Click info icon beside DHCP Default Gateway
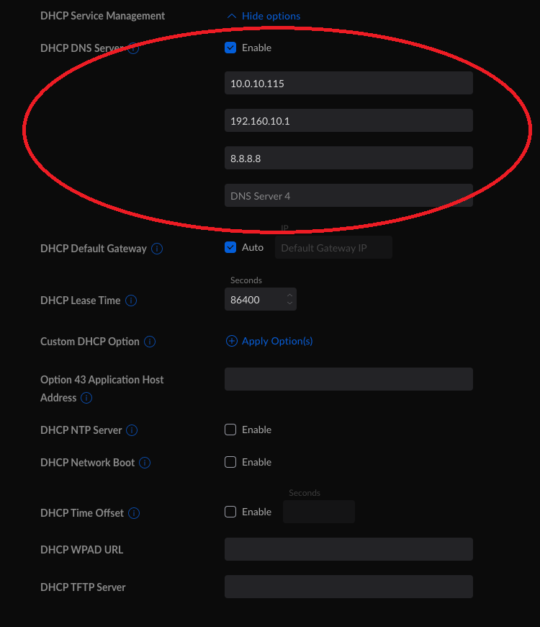 (157, 249)
